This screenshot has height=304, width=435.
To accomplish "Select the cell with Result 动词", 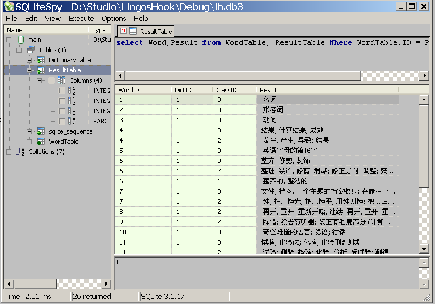I will pyautogui.click(x=327, y=120).
